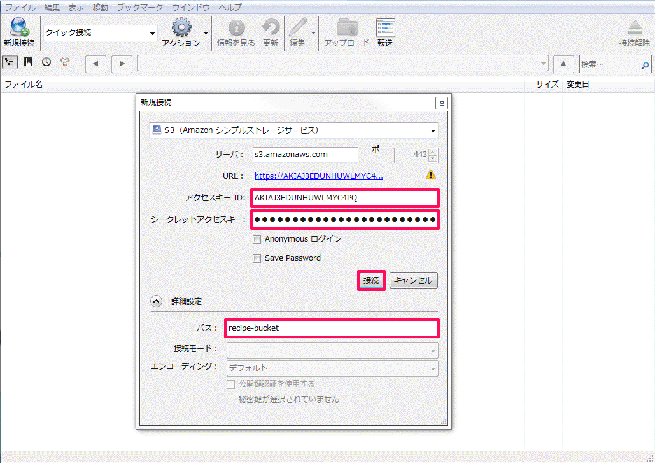Open the https://AKIAJ3EDUNHUWLMYC4... link
Image resolution: width=655 pixels, height=463 pixels.
tap(319, 176)
